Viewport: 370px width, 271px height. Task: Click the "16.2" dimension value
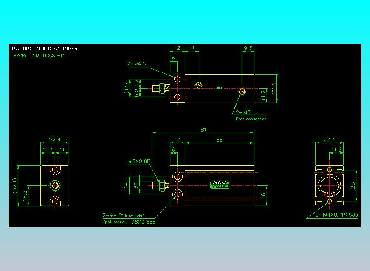tap(25, 196)
